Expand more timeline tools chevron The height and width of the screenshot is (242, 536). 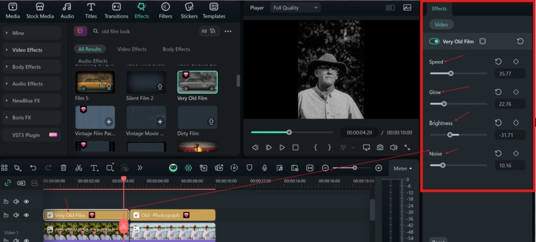pyautogui.click(x=140, y=168)
